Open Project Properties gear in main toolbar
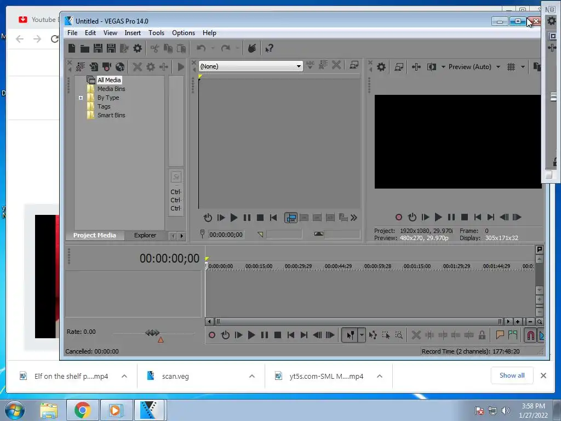 pyautogui.click(x=138, y=48)
